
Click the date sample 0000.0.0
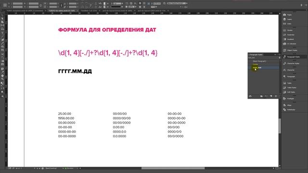(119, 132)
